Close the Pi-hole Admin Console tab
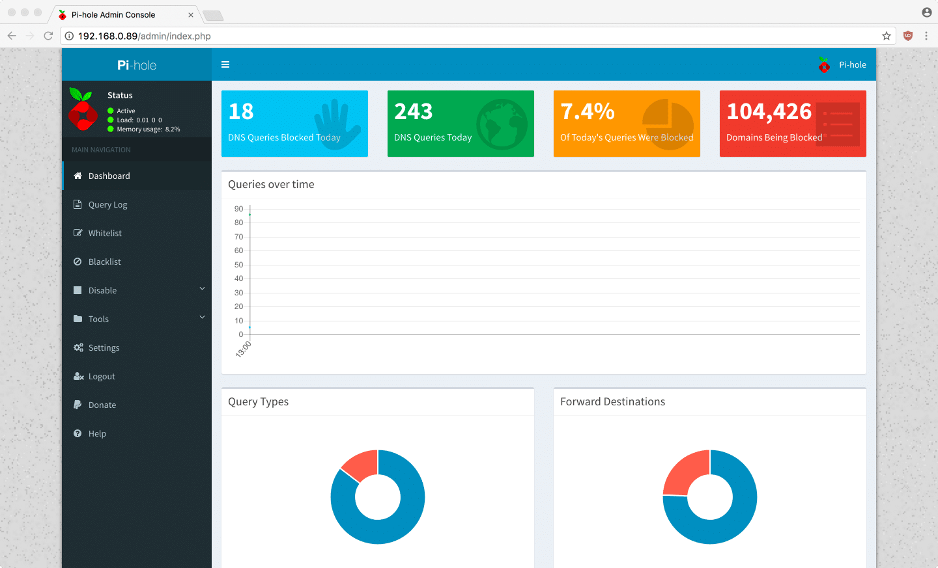The width and height of the screenshot is (938, 568). (191, 15)
